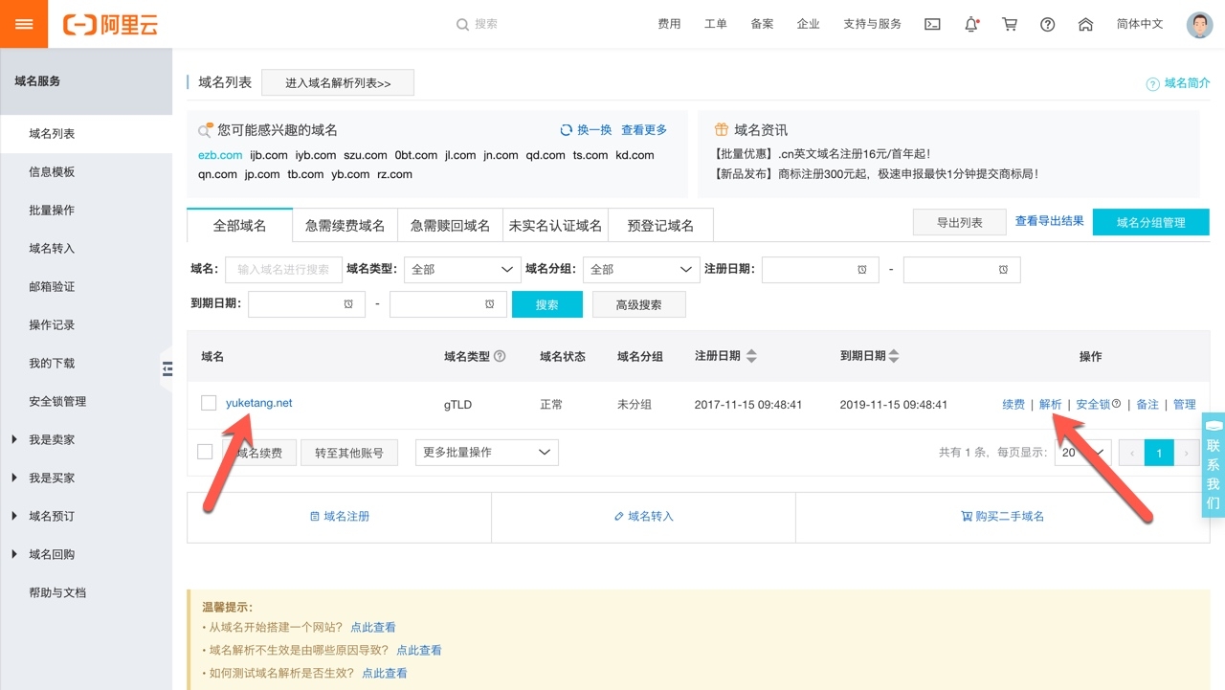The width and height of the screenshot is (1225, 690).
Task: Click the help question mark icon
Action: click(x=1047, y=24)
